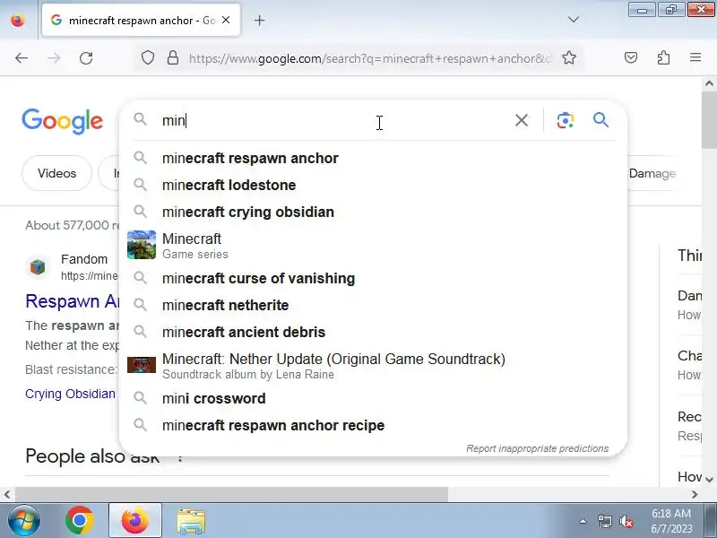Viewport: 717px width, 538px height.
Task: Open the Firefox hamburger menu
Action: coord(695,57)
